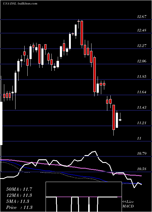Viewport: 152px width, 212px height.
Task: Select the tall red candle at the chart peak
Action: (82, 33)
